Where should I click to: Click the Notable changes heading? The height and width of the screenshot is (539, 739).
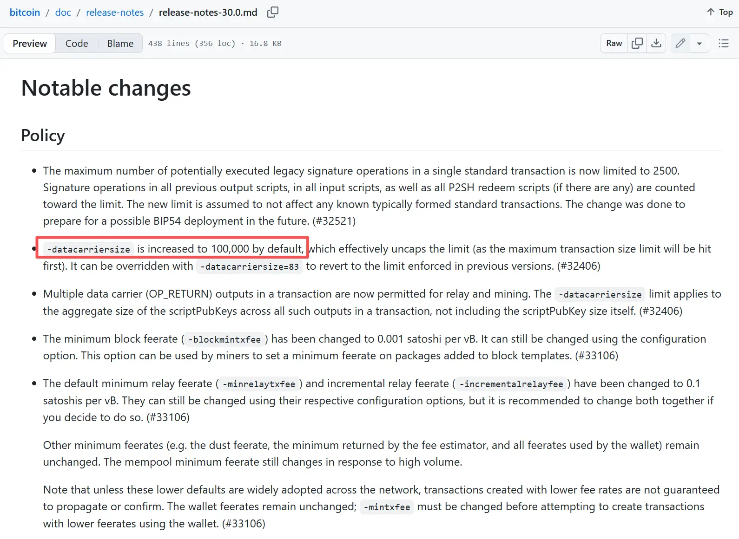[106, 88]
